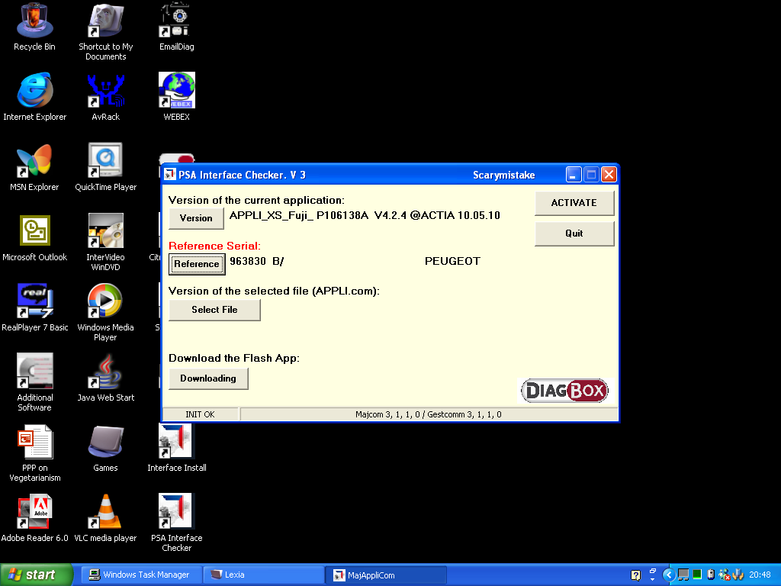
Task: Click the ACTIVATE button
Action: click(x=574, y=203)
